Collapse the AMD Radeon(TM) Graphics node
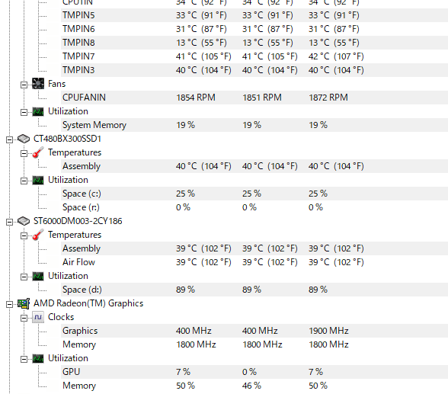The width and height of the screenshot is (448, 394). tap(9, 304)
